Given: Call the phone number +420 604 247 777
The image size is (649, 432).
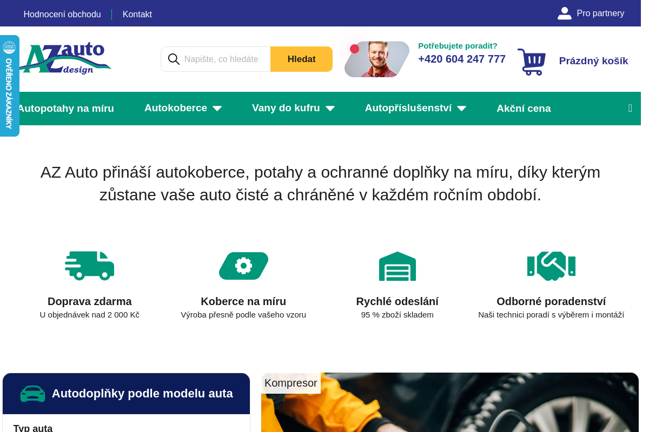Looking at the screenshot, I should pos(461,59).
